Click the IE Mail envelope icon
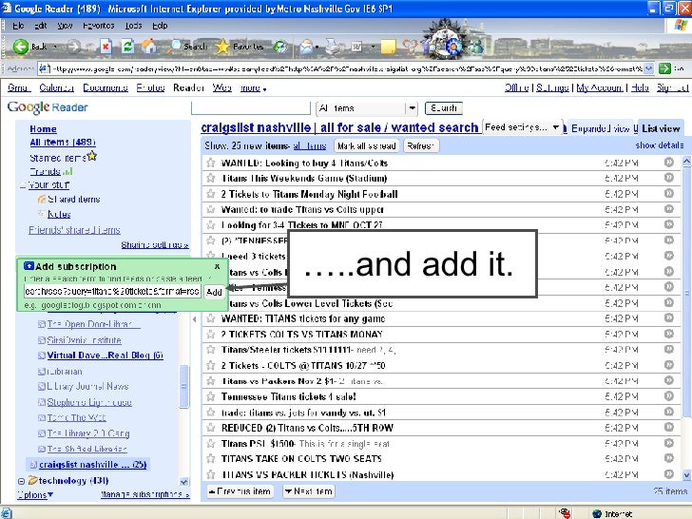Image resolution: width=692 pixels, height=519 pixels. coord(306,46)
